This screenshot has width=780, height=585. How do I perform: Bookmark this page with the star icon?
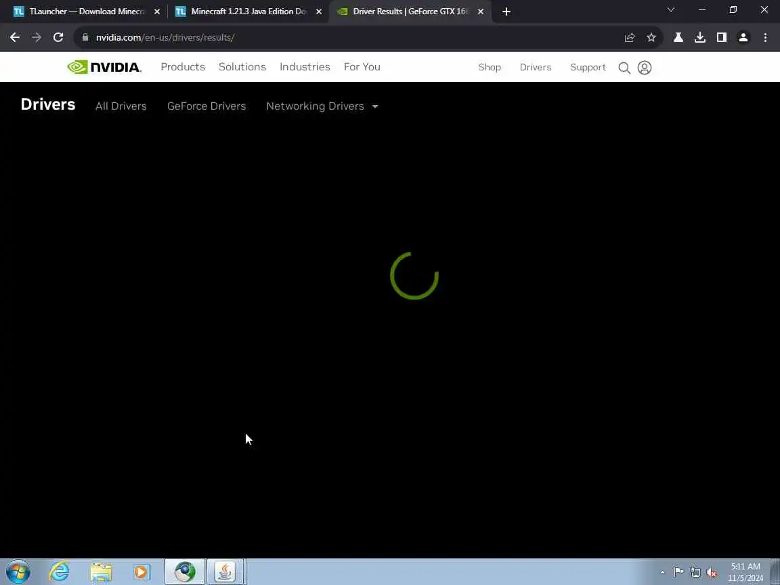[651, 37]
